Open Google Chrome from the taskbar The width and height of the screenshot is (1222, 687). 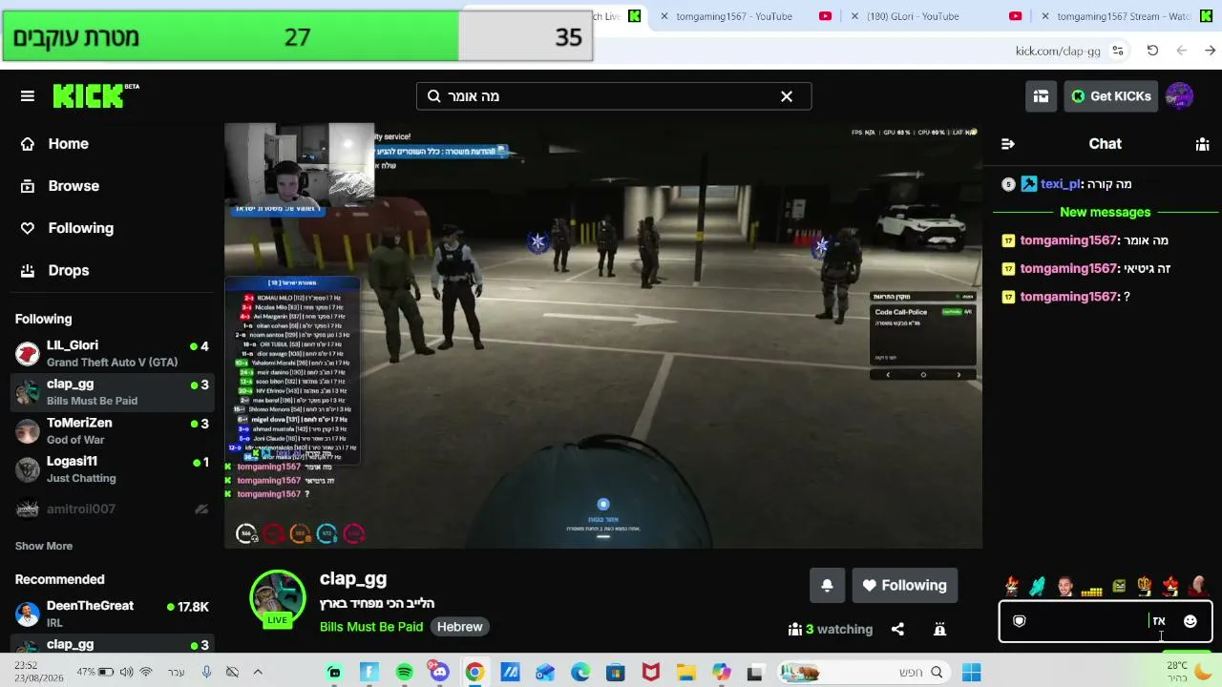tap(474, 673)
